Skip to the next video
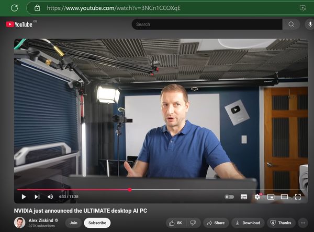The width and height of the screenshot is (314, 232). [x=37, y=197]
